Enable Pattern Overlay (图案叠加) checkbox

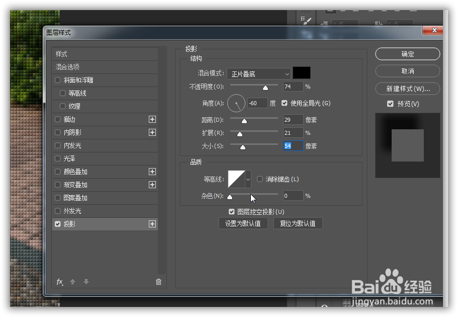pos(57,198)
